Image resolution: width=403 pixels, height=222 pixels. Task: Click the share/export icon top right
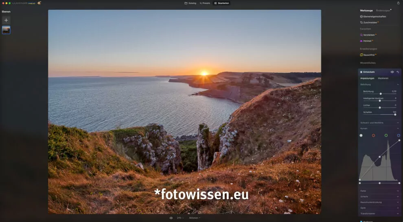398,3
